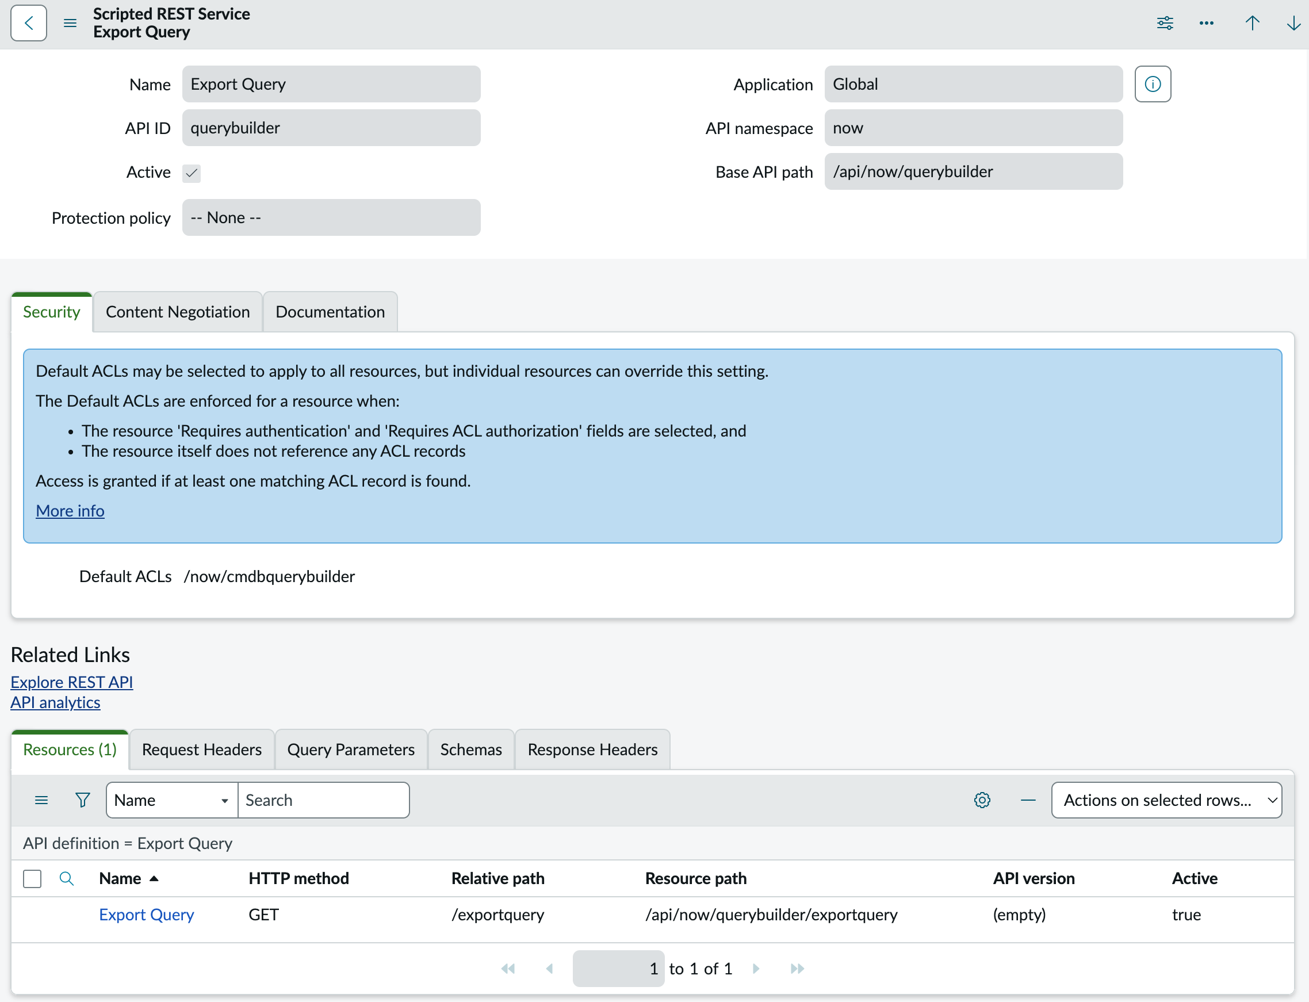Click the Resource path column header
Image resolution: width=1309 pixels, height=1002 pixels.
click(695, 878)
